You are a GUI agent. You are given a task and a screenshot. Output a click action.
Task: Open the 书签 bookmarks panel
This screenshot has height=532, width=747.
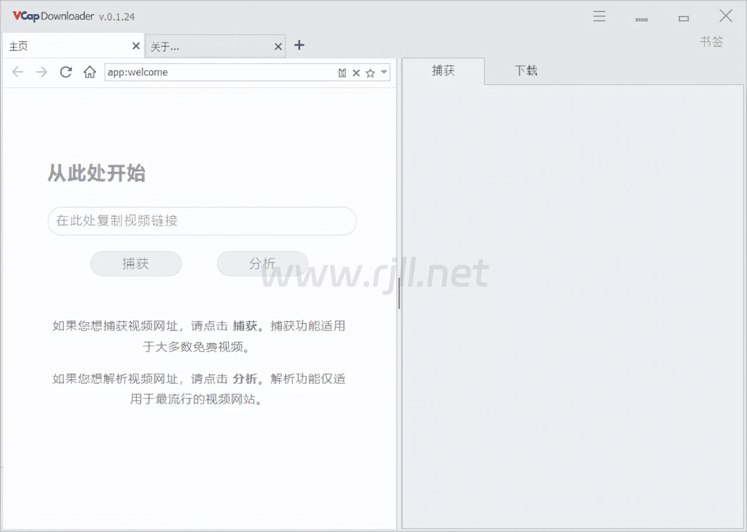(711, 42)
